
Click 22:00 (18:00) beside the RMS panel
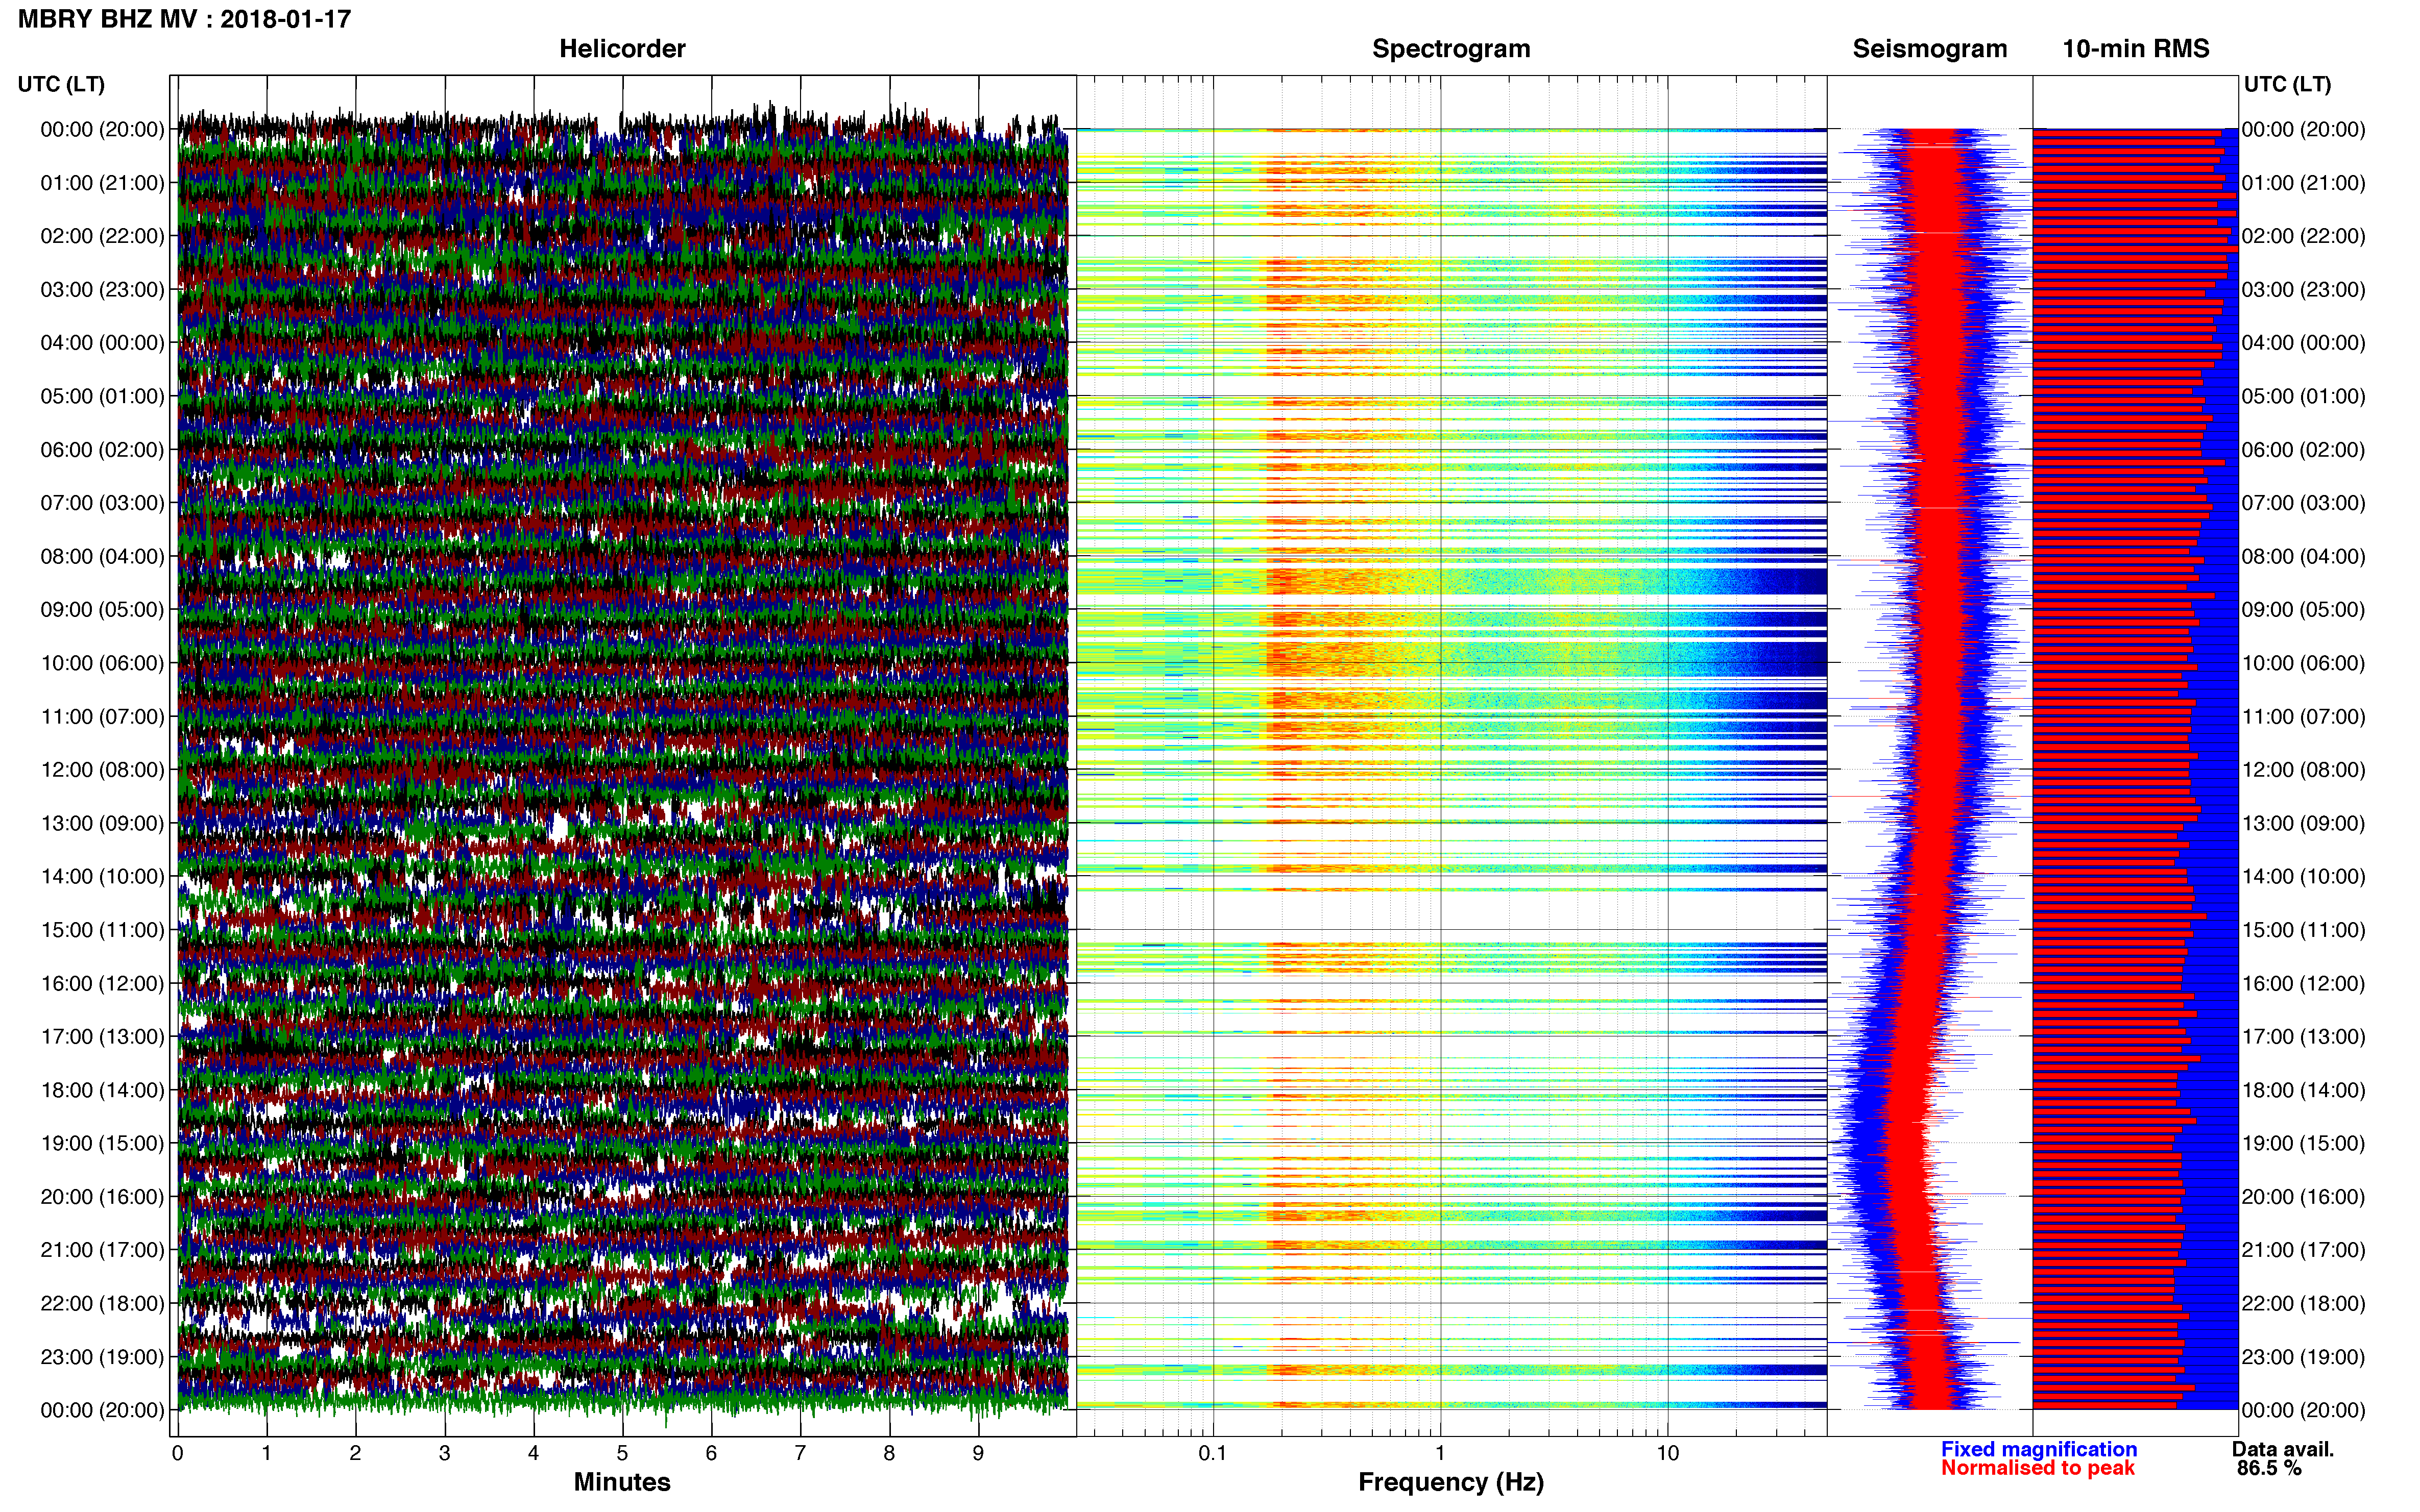tap(2304, 1304)
